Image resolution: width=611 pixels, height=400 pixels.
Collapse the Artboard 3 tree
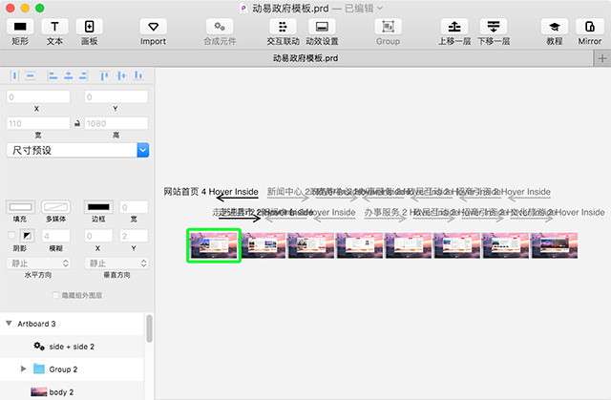(8, 324)
